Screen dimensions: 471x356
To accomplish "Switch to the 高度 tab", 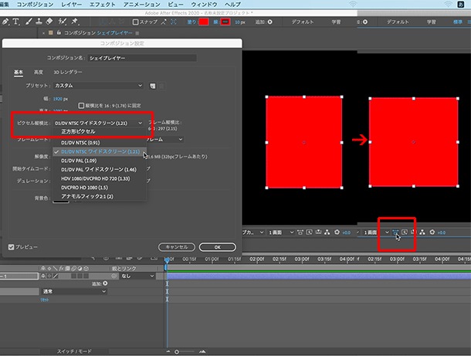I will [39, 72].
